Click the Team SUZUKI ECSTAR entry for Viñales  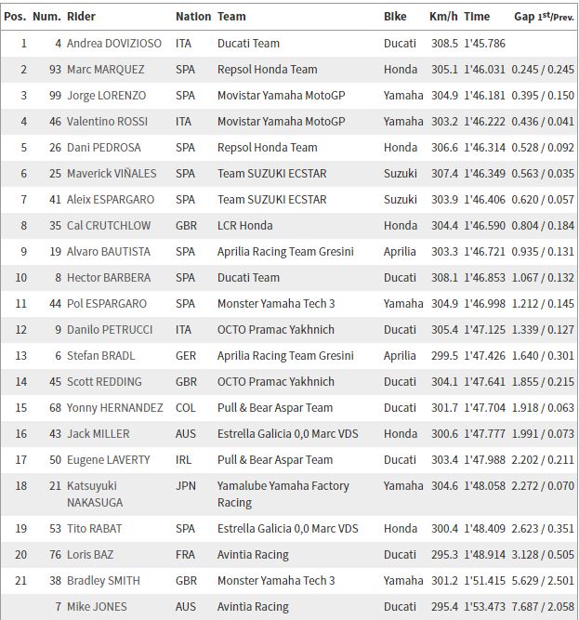click(272, 174)
